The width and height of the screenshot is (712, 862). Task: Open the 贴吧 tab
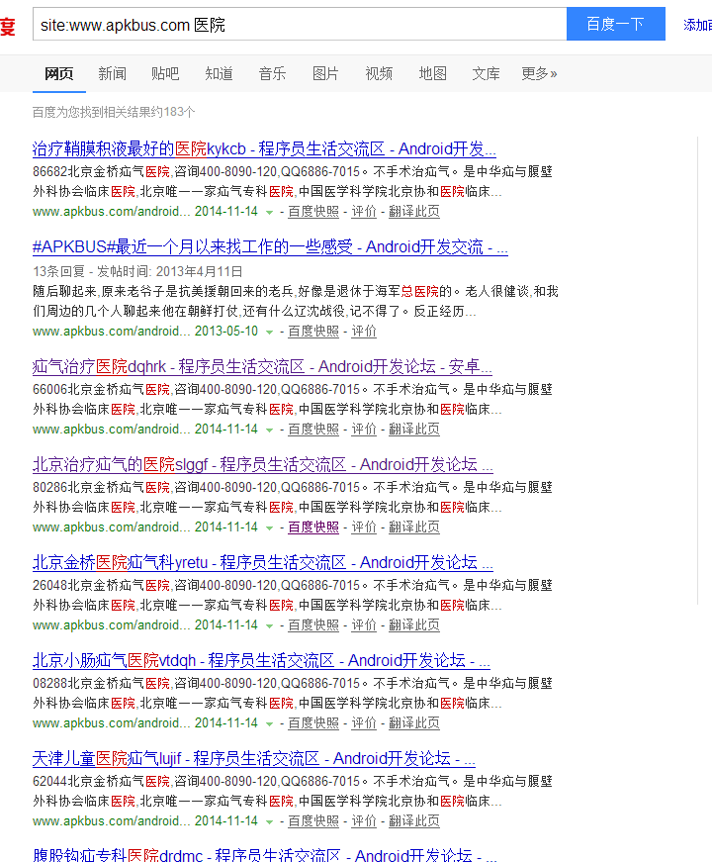pos(165,73)
